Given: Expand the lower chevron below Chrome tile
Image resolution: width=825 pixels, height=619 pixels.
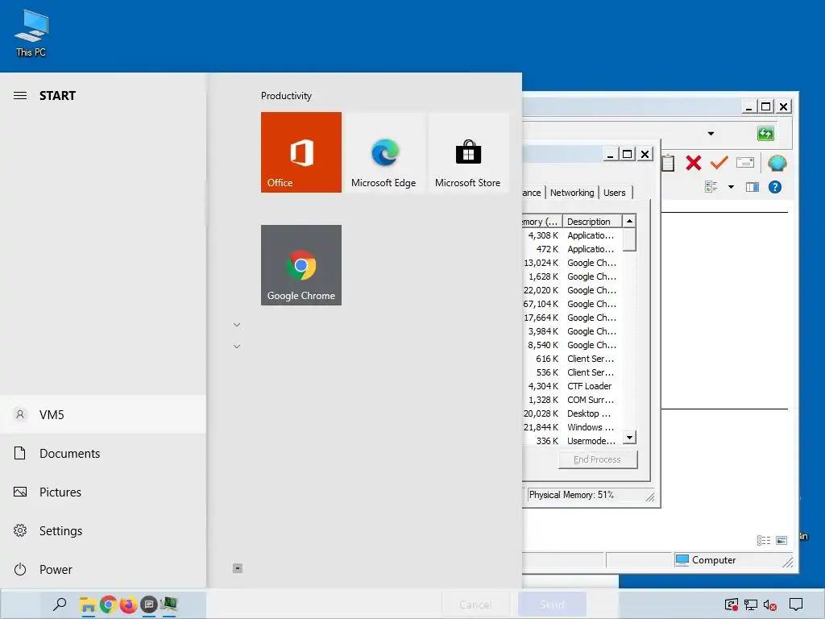Looking at the screenshot, I should pos(237,347).
